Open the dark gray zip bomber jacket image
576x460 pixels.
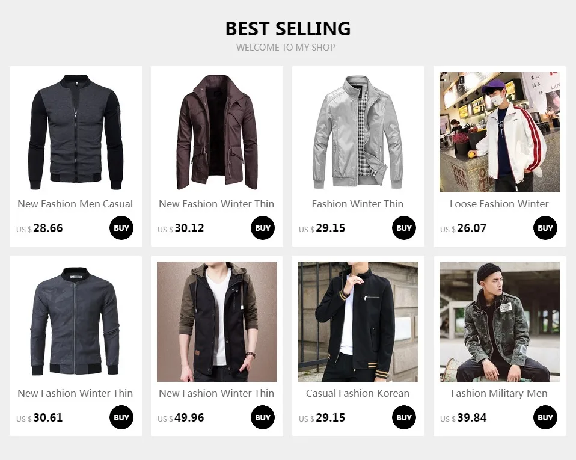point(76,322)
